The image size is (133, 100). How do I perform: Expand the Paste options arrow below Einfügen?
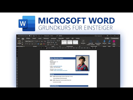tap(19, 44)
